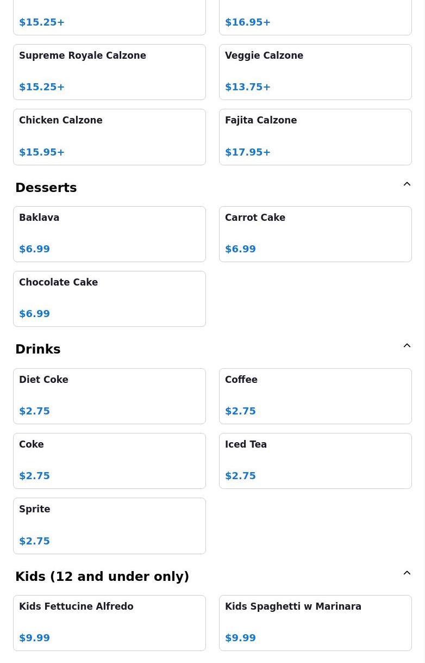Click the Drinks section heading
Screen dimensions: 425x663
(x=38, y=349)
